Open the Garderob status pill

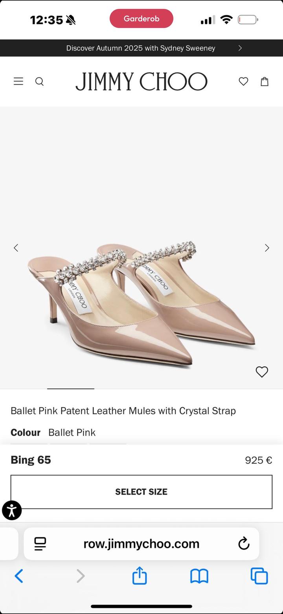(x=141, y=18)
